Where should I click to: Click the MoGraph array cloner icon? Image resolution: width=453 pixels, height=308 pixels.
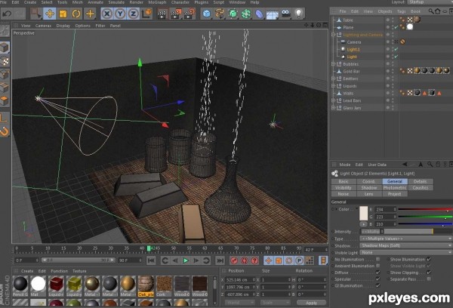[x=246, y=14]
